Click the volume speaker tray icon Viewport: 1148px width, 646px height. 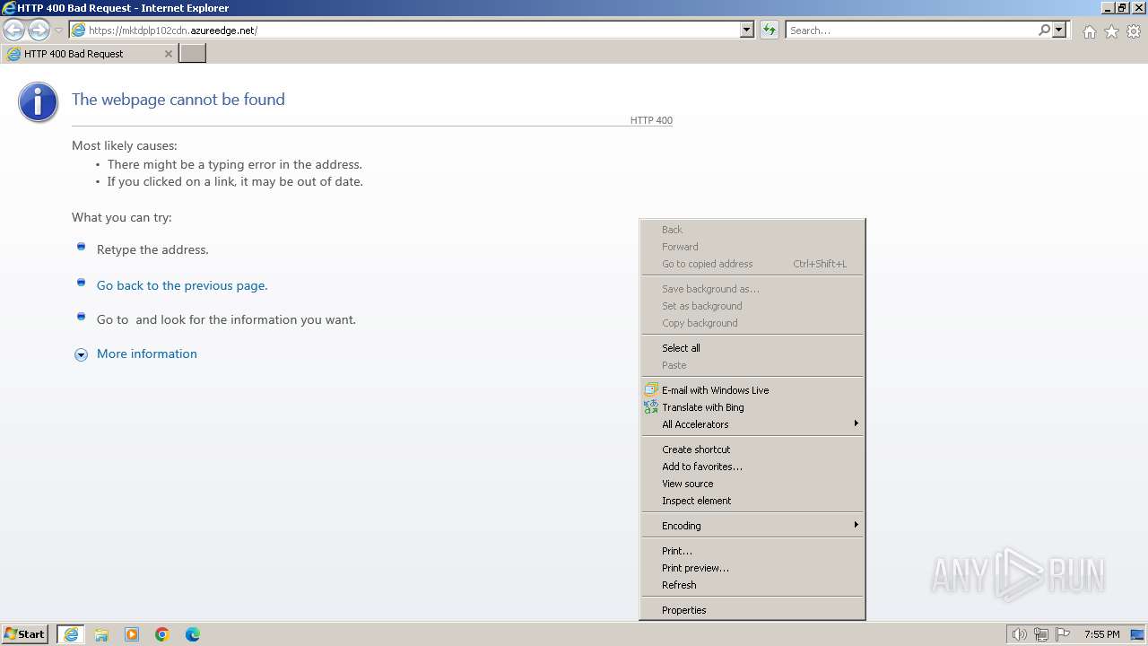1019,634
